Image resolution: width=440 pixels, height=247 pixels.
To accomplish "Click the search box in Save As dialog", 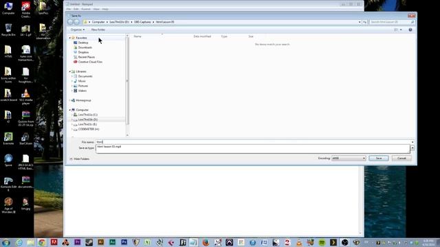I will [x=392, y=22].
